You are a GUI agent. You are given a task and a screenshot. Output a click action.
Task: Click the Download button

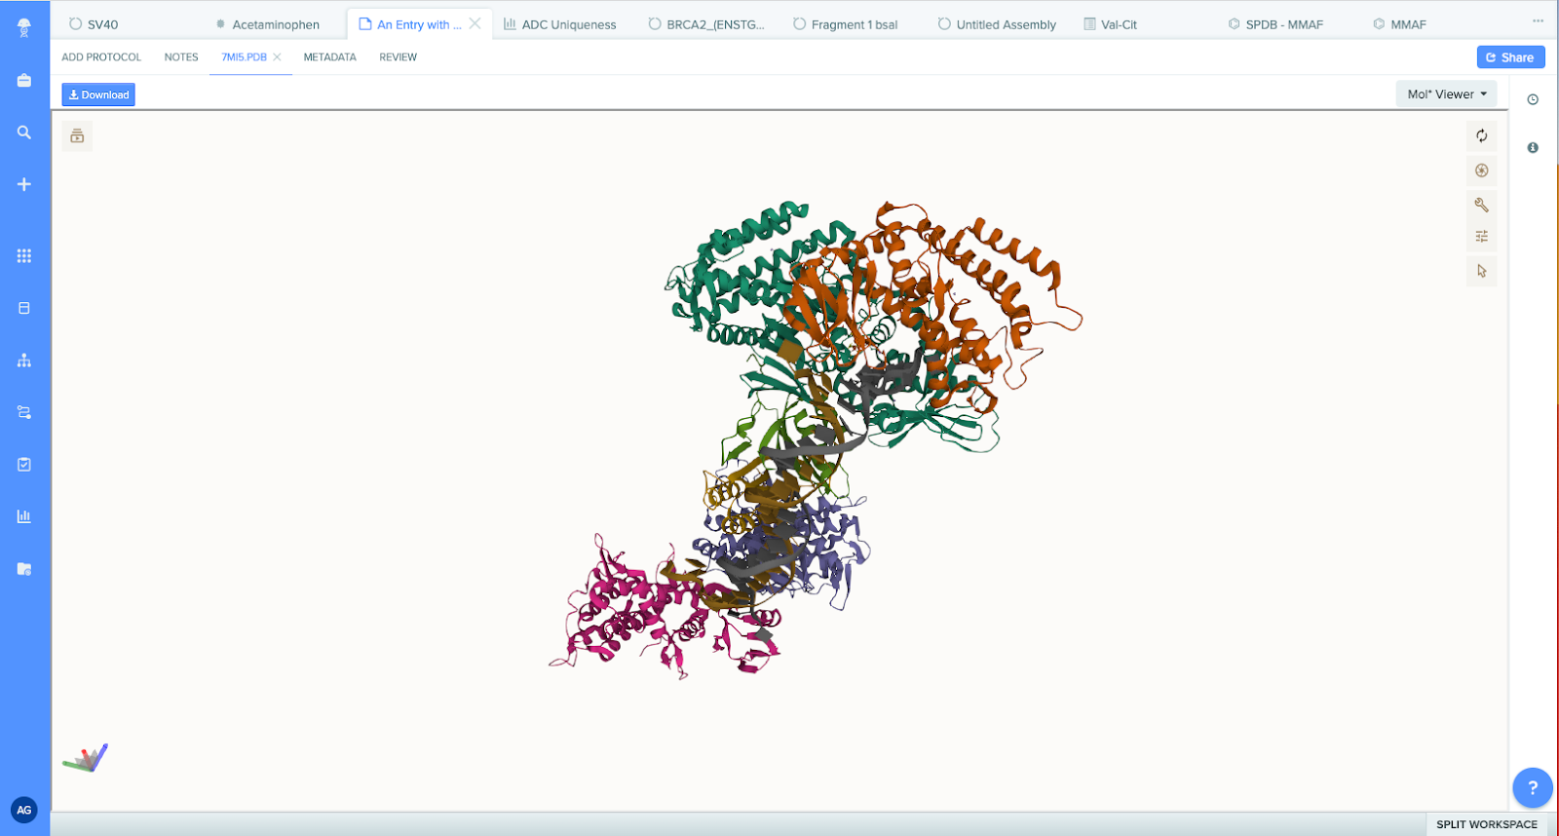98,95
